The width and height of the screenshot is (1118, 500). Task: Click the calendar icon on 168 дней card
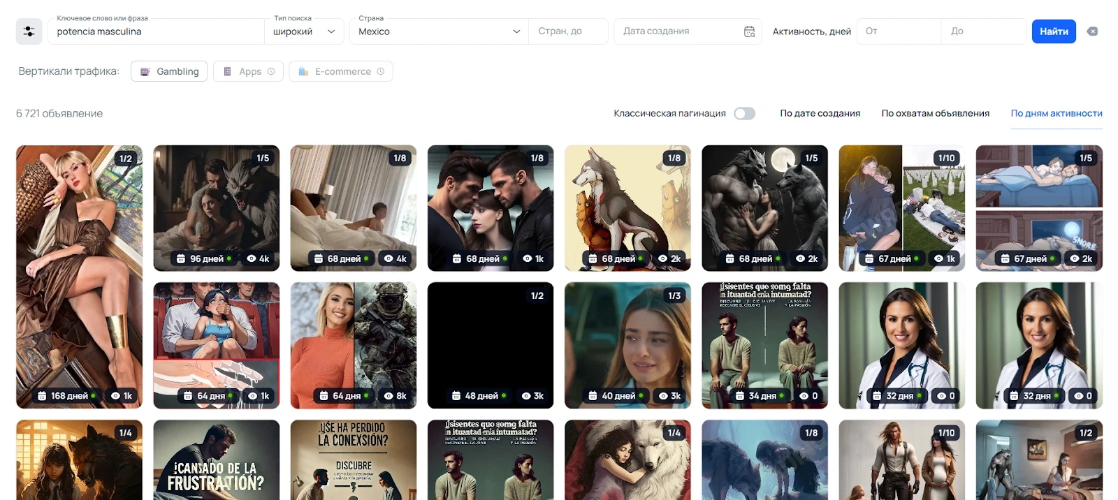pyautogui.click(x=43, y=396)
